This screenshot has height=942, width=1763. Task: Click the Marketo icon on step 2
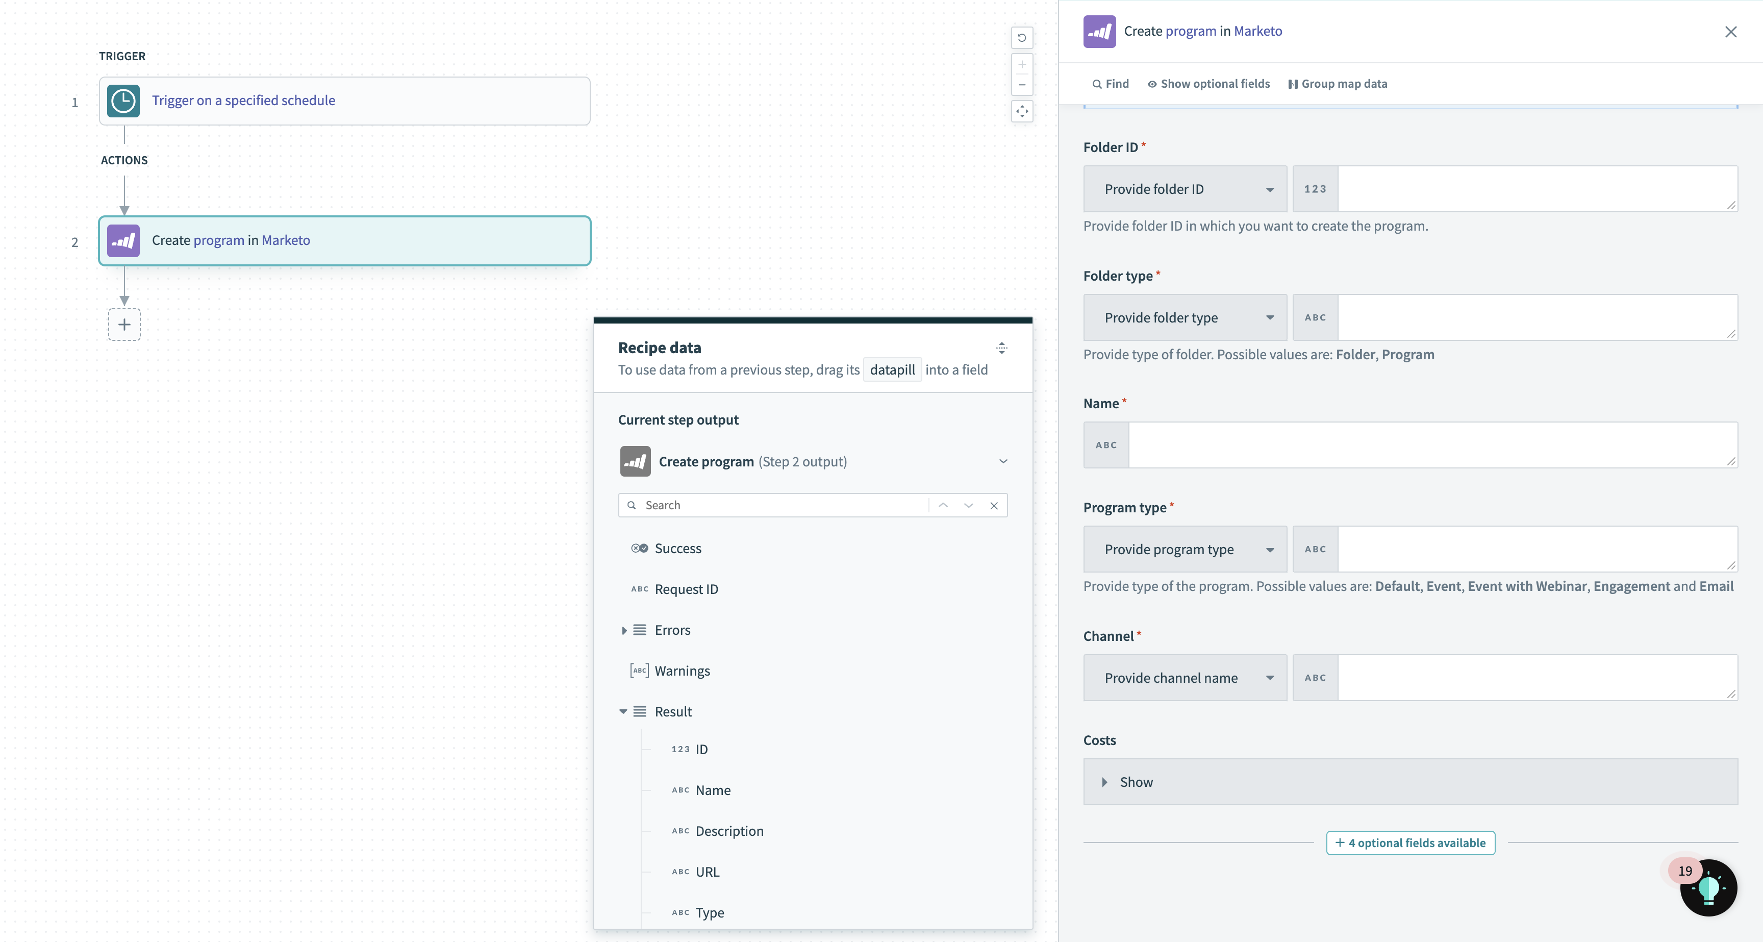point(123,240)
